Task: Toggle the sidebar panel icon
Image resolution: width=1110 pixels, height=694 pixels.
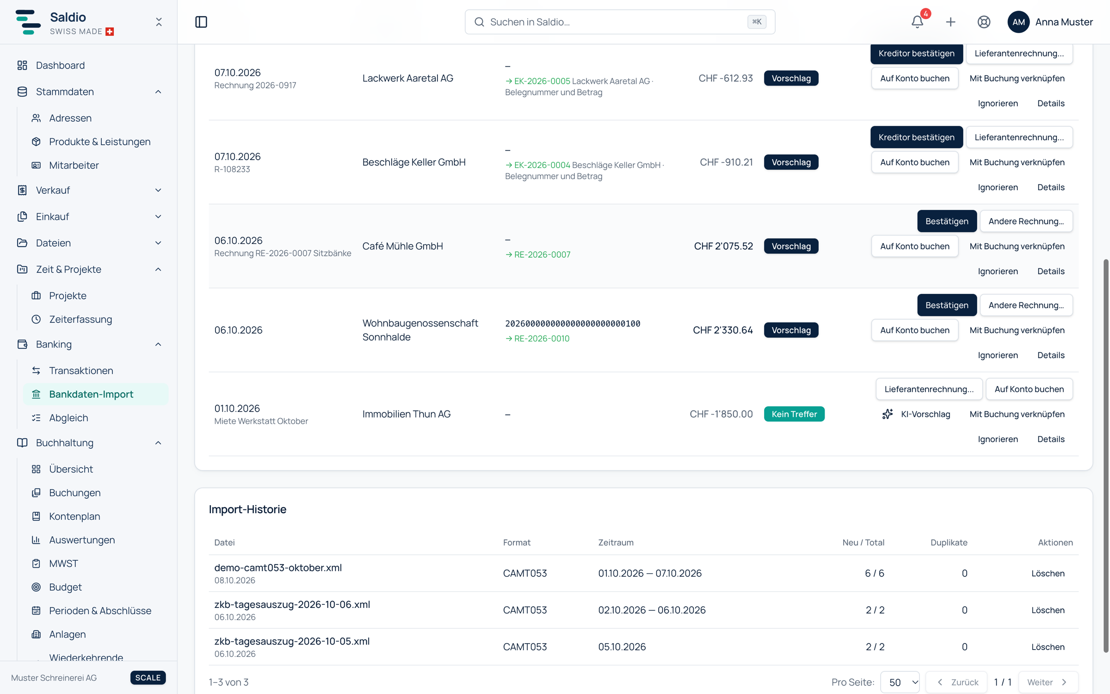Action: click(201, 22)
